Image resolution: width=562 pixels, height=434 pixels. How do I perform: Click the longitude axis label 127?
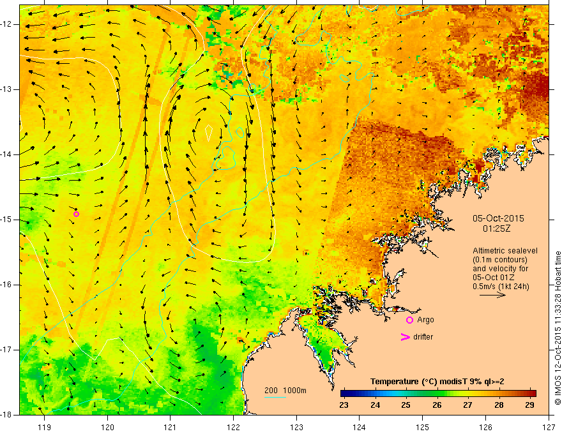[x=549, y=427]
